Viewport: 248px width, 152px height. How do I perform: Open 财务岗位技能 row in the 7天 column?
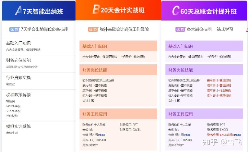tap(39, 64)
